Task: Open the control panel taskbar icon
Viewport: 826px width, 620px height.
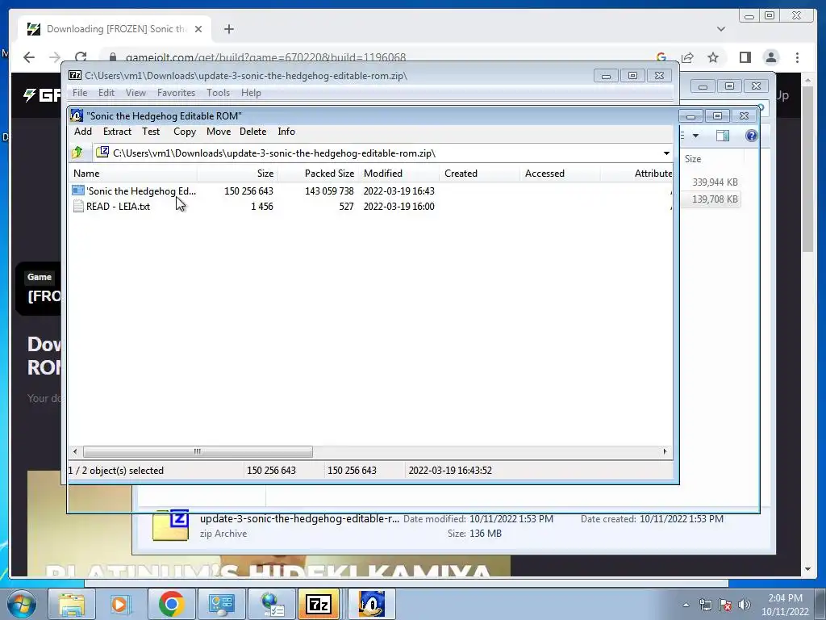Action: click(x=221, y=604)
